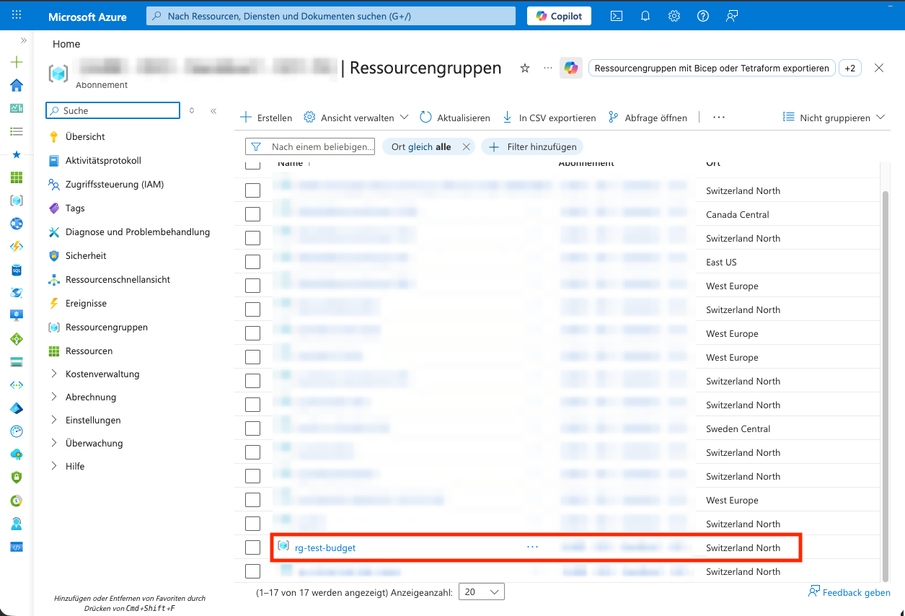The width and height of the screenshot is (905, 616).
Task: Select the rg-test-budget row checkbox
Action: (x=252, y=547)
